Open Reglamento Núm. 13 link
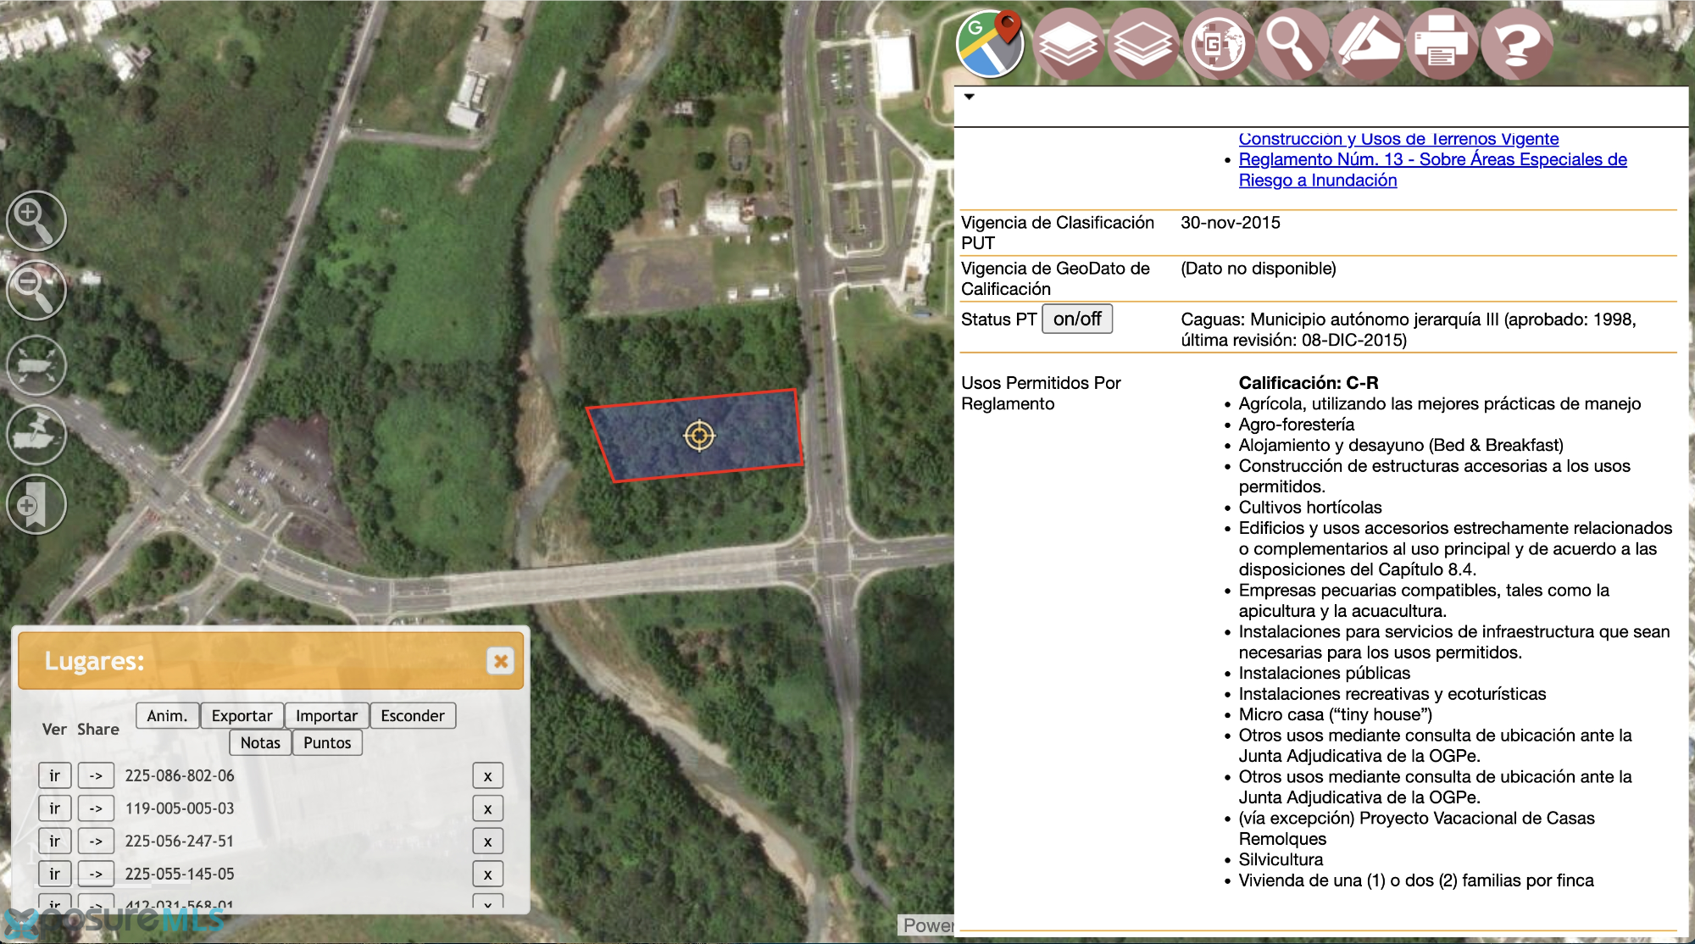The width and height of the screenshot is (1695, 944). pos(1432,169)
